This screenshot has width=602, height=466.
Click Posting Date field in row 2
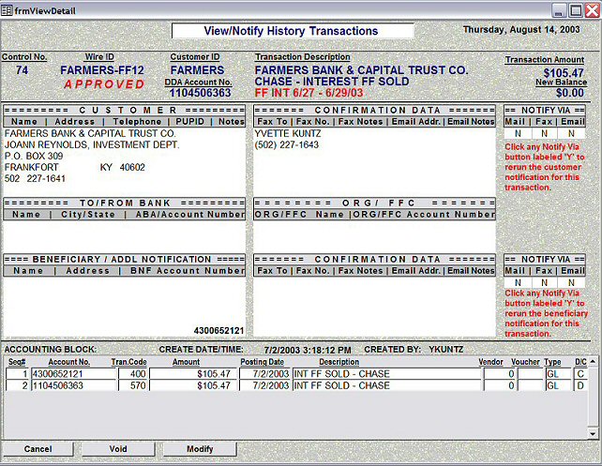tap(265, 385)
